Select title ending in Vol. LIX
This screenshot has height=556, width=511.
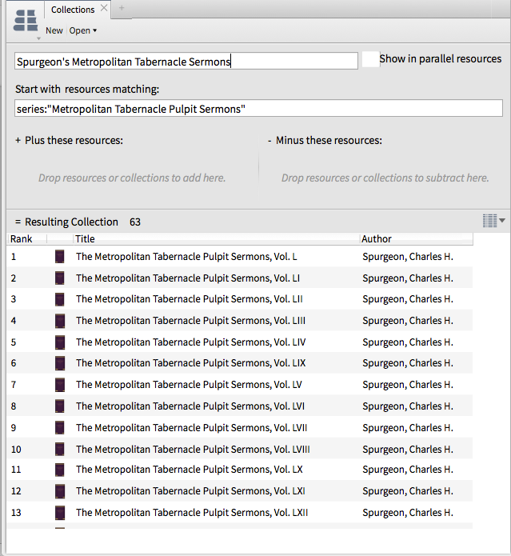click(x=190, y=363)
